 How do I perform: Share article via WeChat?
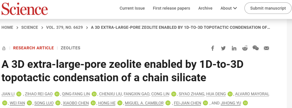[255, 48]
